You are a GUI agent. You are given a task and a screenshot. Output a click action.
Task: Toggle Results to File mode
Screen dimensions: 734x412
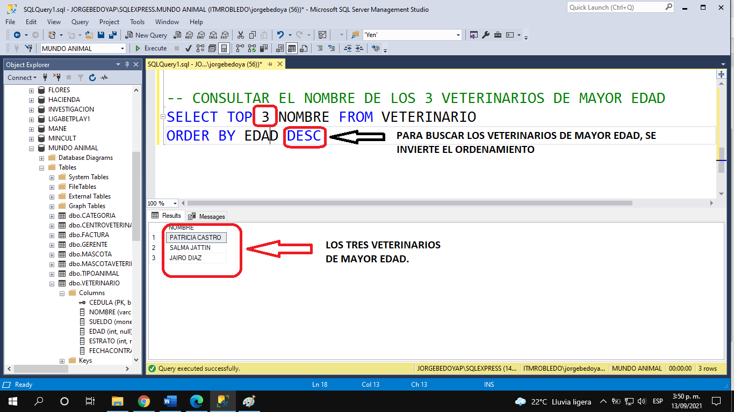click(x=304, y=48)
